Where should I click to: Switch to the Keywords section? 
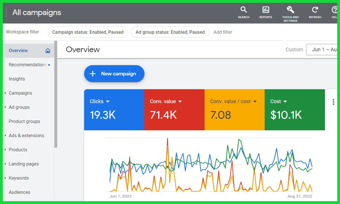[x=18, y=178]
